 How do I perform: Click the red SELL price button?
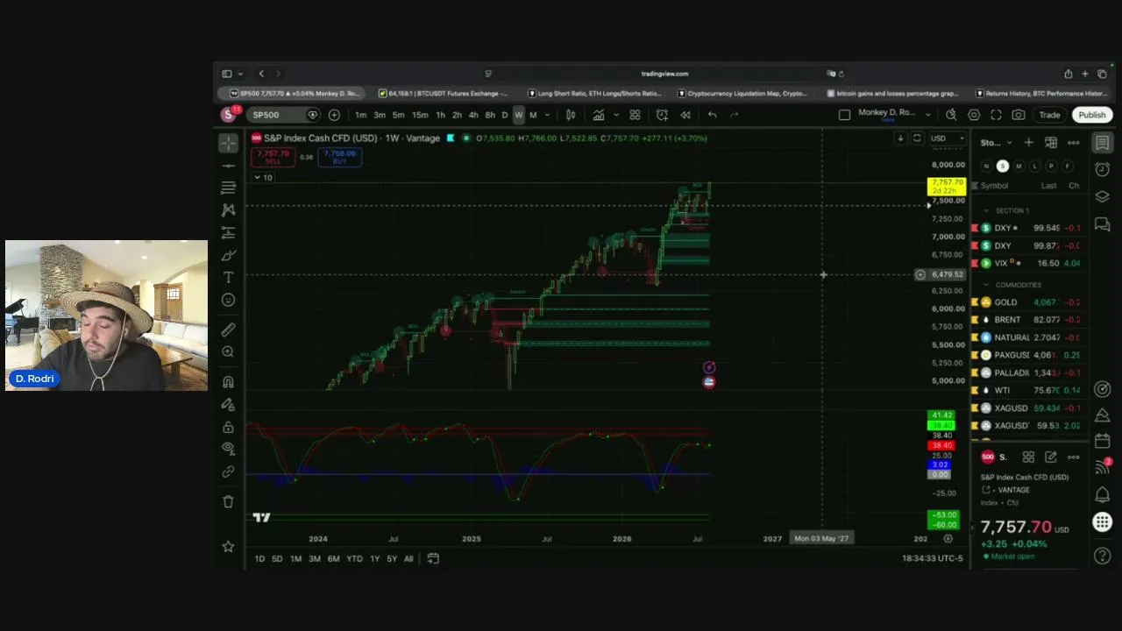273,157
